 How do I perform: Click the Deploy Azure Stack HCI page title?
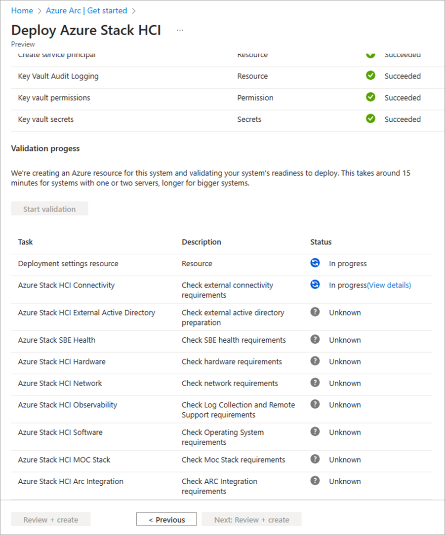point(86,31)
